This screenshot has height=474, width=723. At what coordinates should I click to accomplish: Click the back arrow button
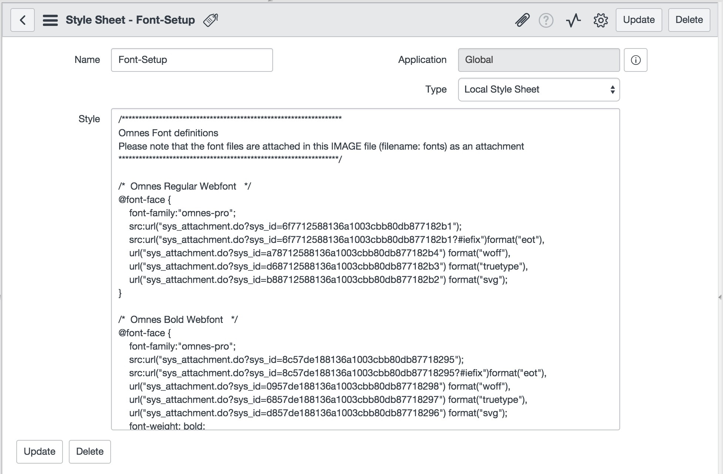click(x=23, y=20)
